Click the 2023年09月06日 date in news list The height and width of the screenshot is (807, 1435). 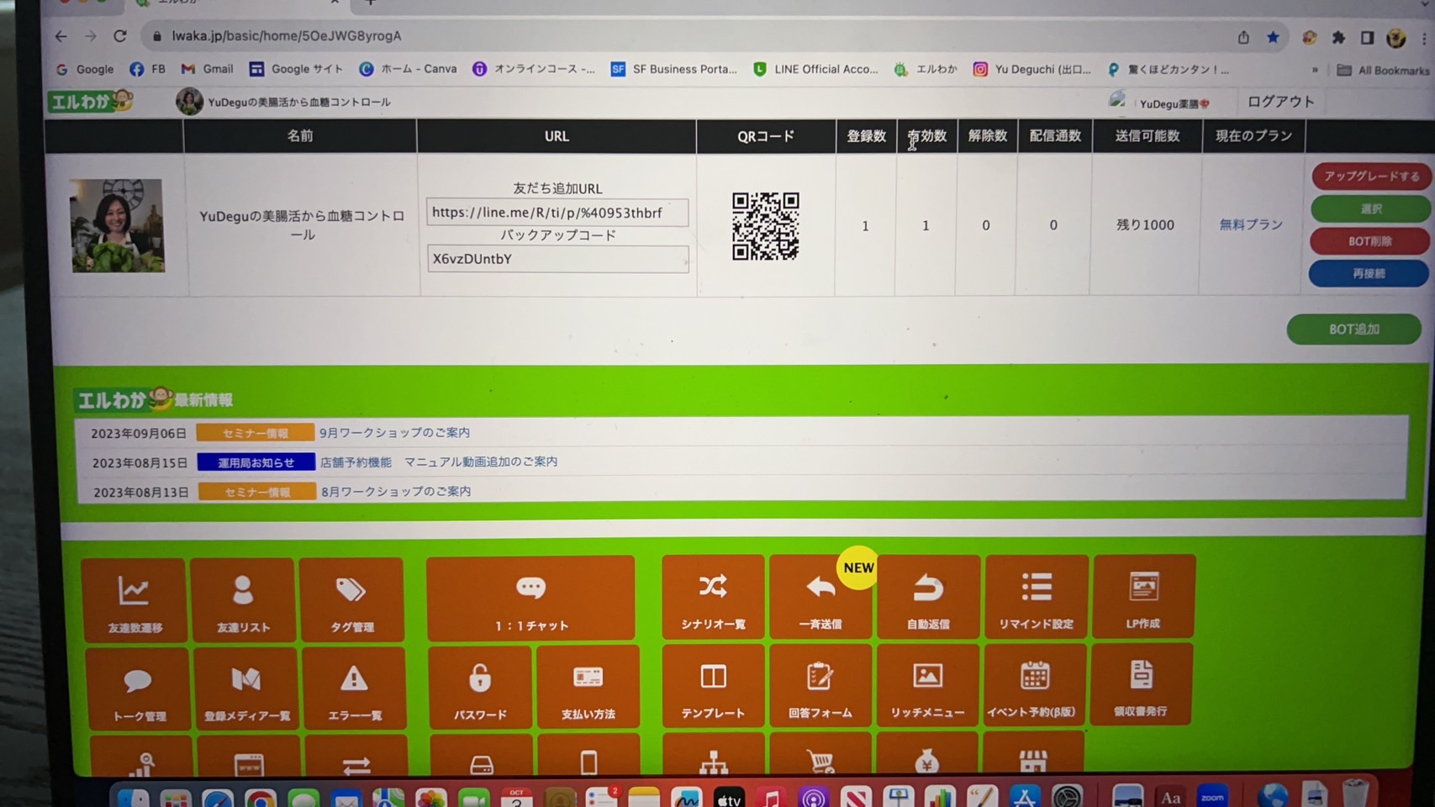[x=139, y=434]
